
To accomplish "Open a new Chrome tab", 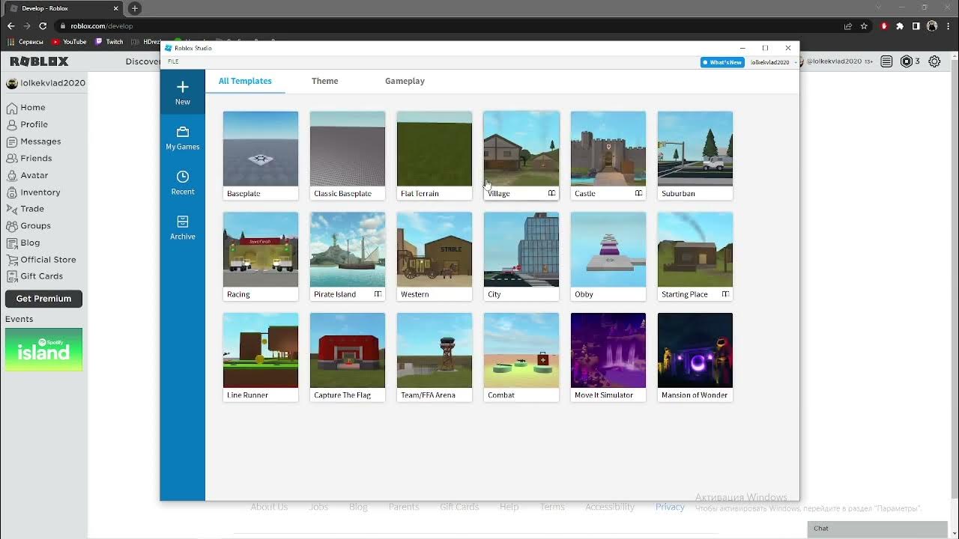I will pos(135,8).
